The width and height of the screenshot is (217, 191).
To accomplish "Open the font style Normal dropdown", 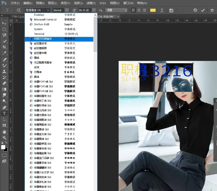I will coord(67,10).
